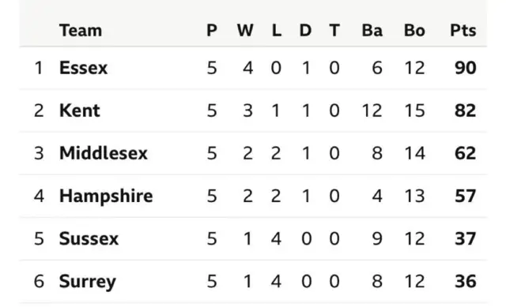Click the Pts column header

click(463, 31)
